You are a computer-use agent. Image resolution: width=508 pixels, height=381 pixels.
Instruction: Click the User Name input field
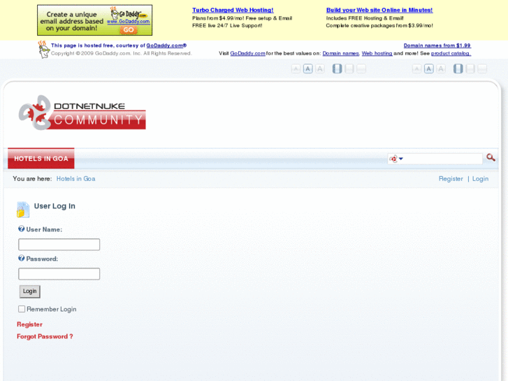59,245
